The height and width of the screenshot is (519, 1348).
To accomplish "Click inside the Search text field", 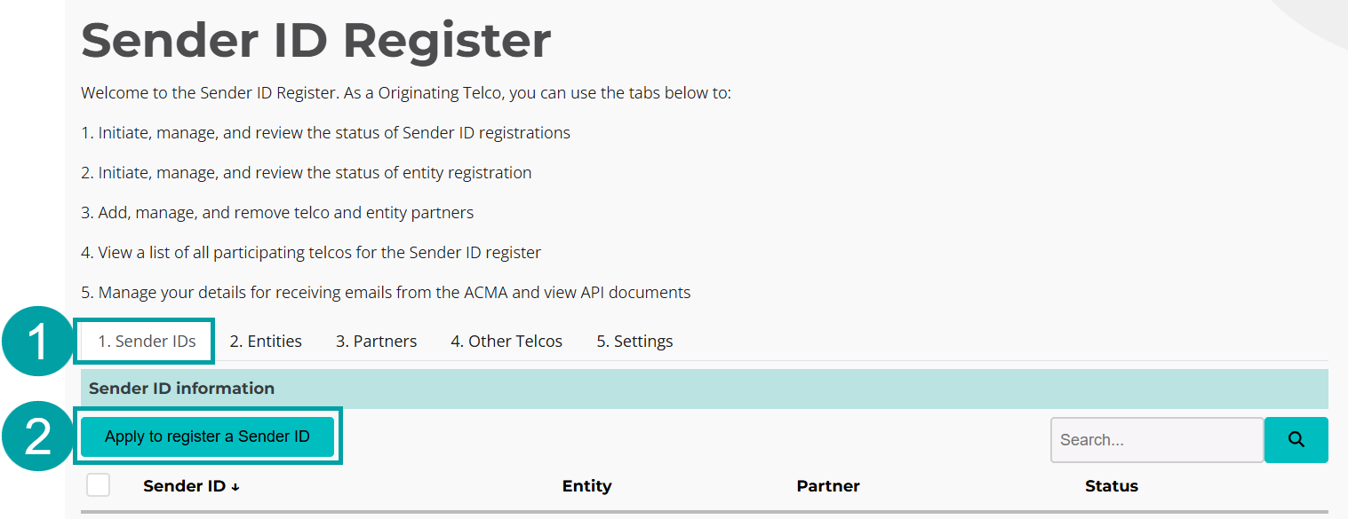I will pyautogui.click(x=1155, y=439).
